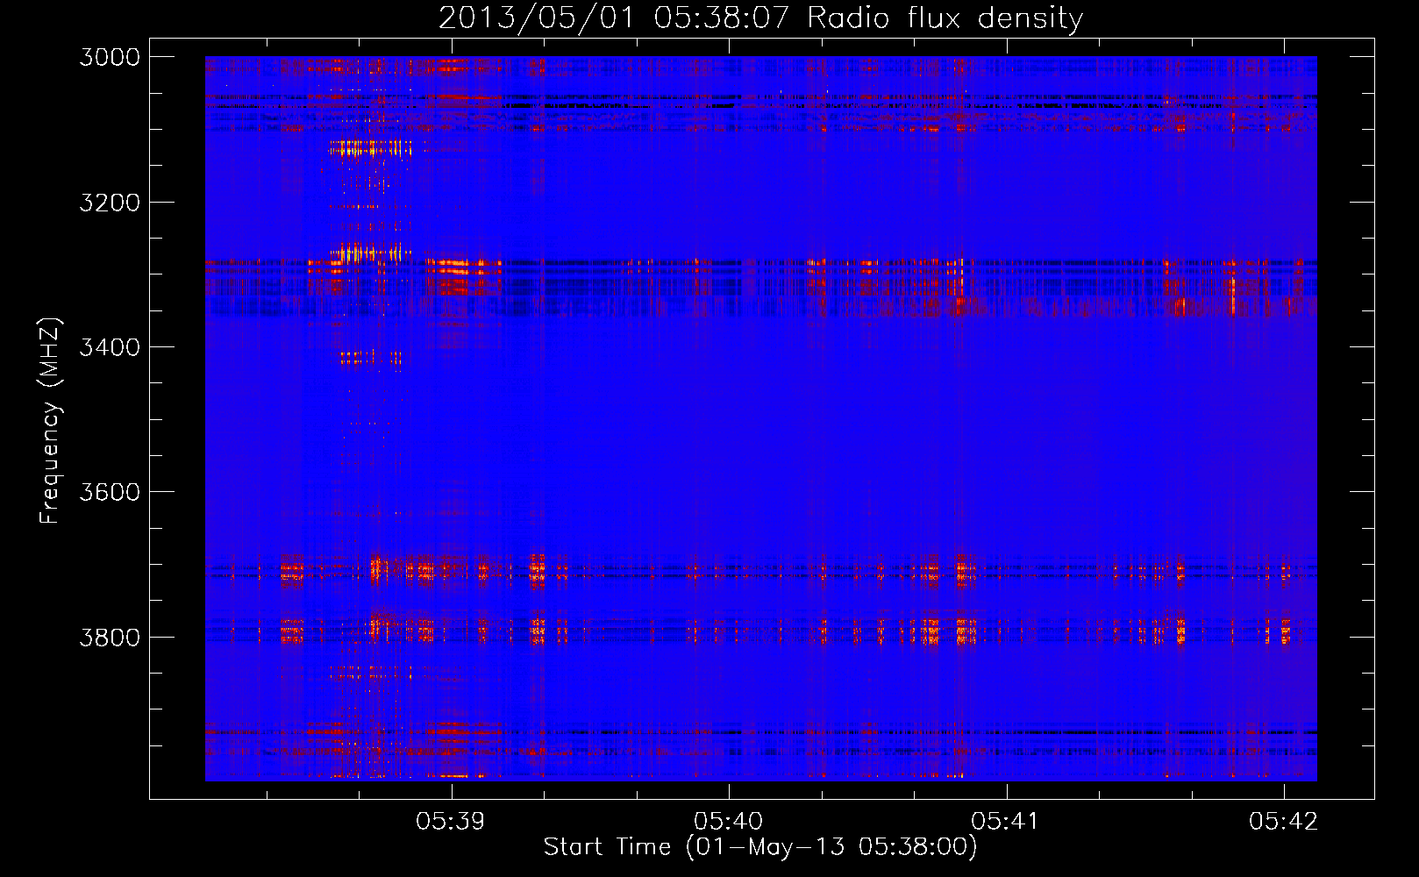Image resolution: width=1419 pixels, height=877 pixels.
Task: Select the 3200 frequency axis label
Action: click(x=110, y=203)
